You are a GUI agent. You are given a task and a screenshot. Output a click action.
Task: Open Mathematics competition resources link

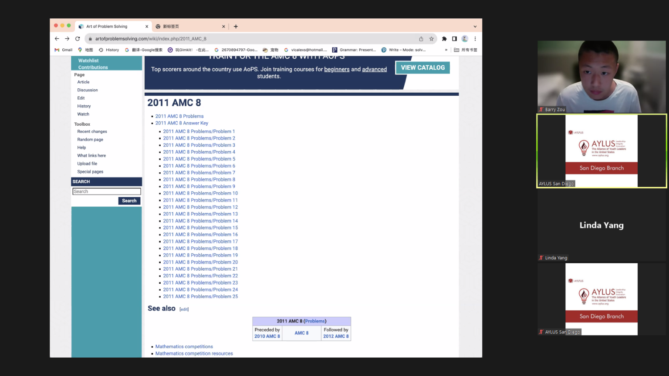tap(194, 354)
